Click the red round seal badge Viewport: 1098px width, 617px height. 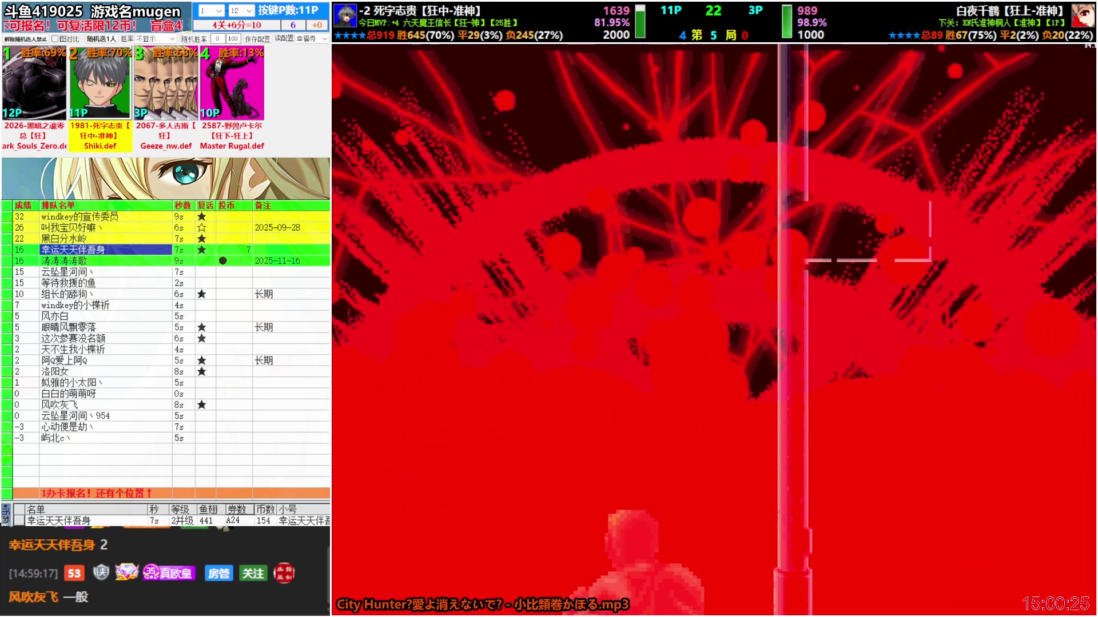pos(284,572)
